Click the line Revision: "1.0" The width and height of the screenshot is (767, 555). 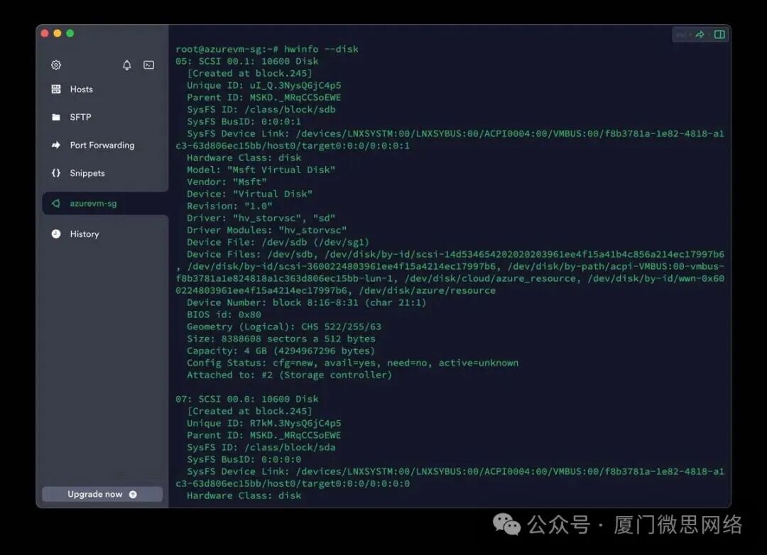[x=229, y=207]
